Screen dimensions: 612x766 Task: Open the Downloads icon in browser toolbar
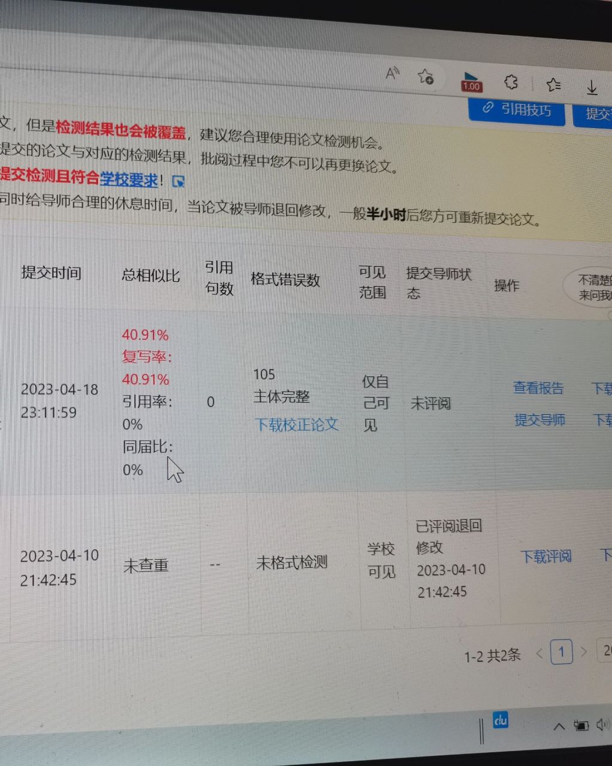pos(592,88)
